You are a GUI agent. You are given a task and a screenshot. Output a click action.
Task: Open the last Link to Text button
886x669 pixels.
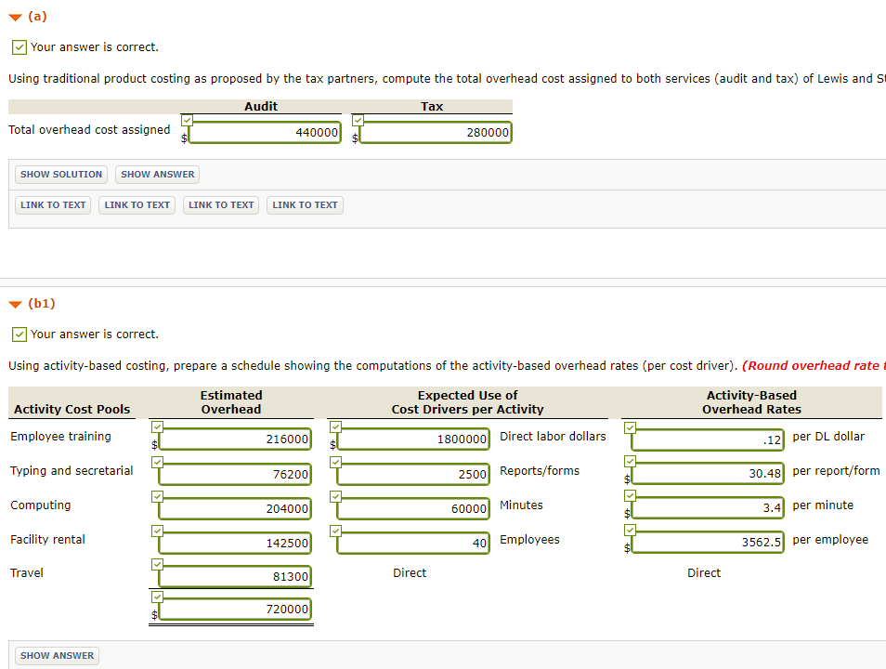305,205
